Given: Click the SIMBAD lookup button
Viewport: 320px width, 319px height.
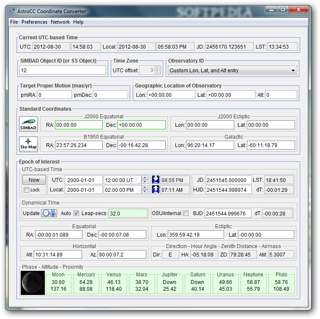Looking at the screenshot, I should (28, 124).
